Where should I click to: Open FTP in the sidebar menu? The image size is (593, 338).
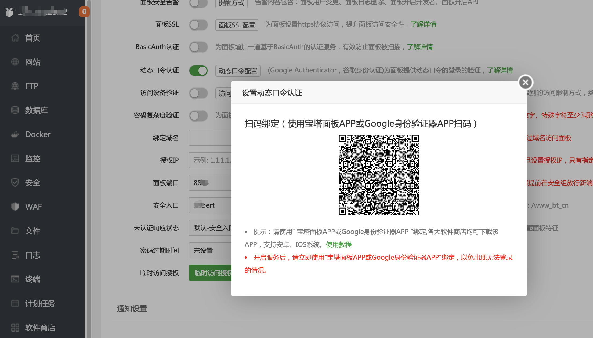click(x=32, y=86)
